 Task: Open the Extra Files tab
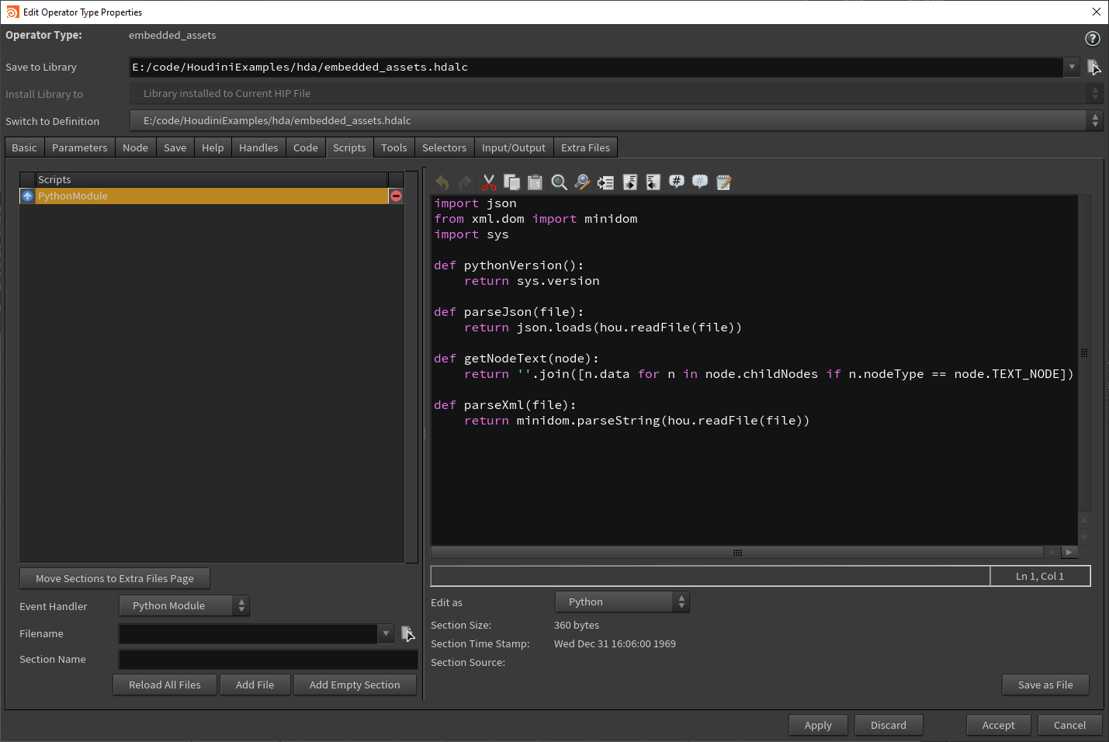[585, 147]
